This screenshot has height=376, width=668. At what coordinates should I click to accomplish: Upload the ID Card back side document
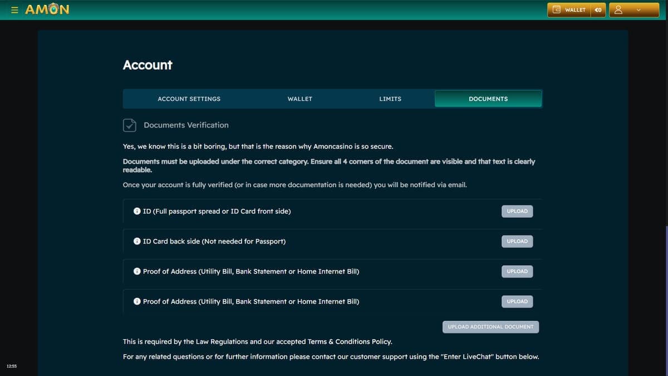[x=517, y=241]
